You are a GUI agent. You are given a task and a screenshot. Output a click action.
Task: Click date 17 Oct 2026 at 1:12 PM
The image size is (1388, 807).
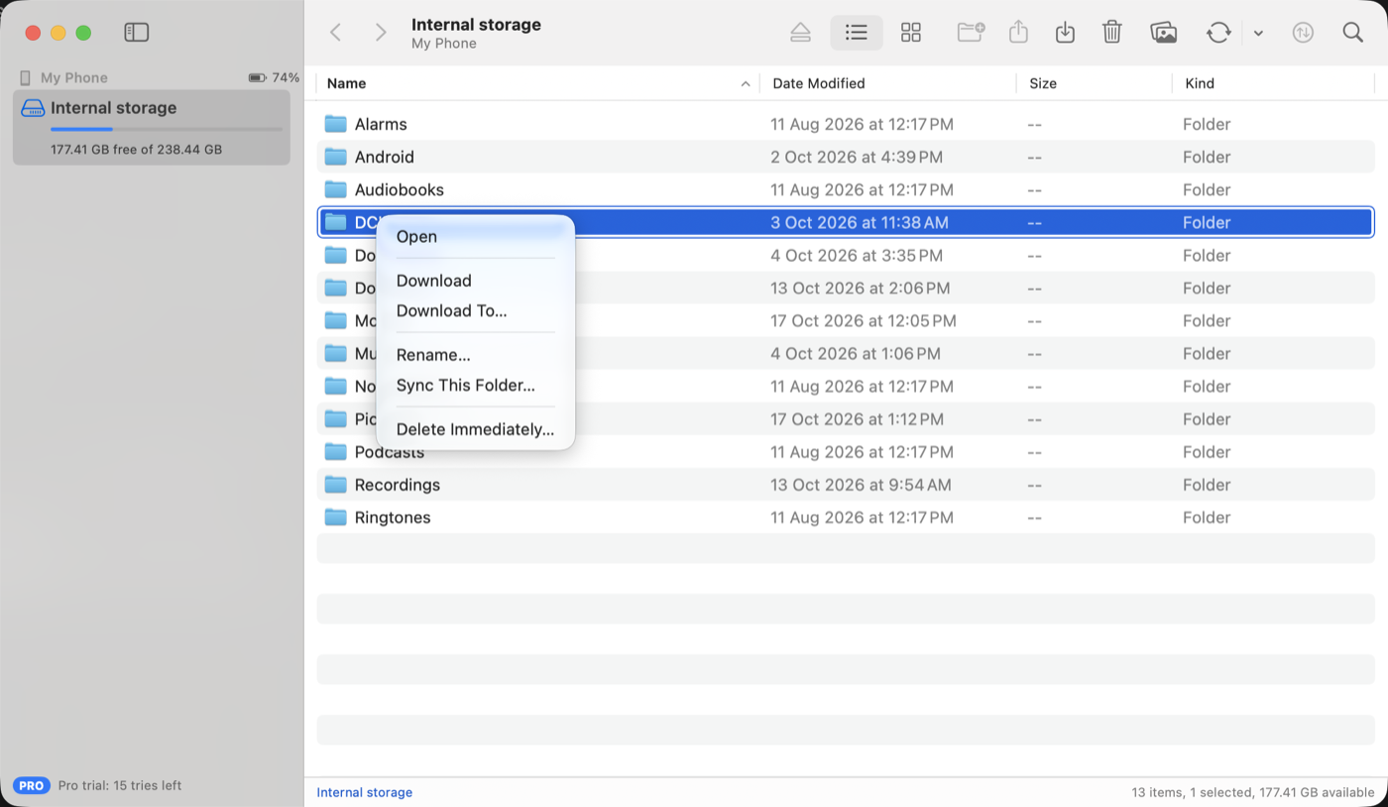(859, 418)
